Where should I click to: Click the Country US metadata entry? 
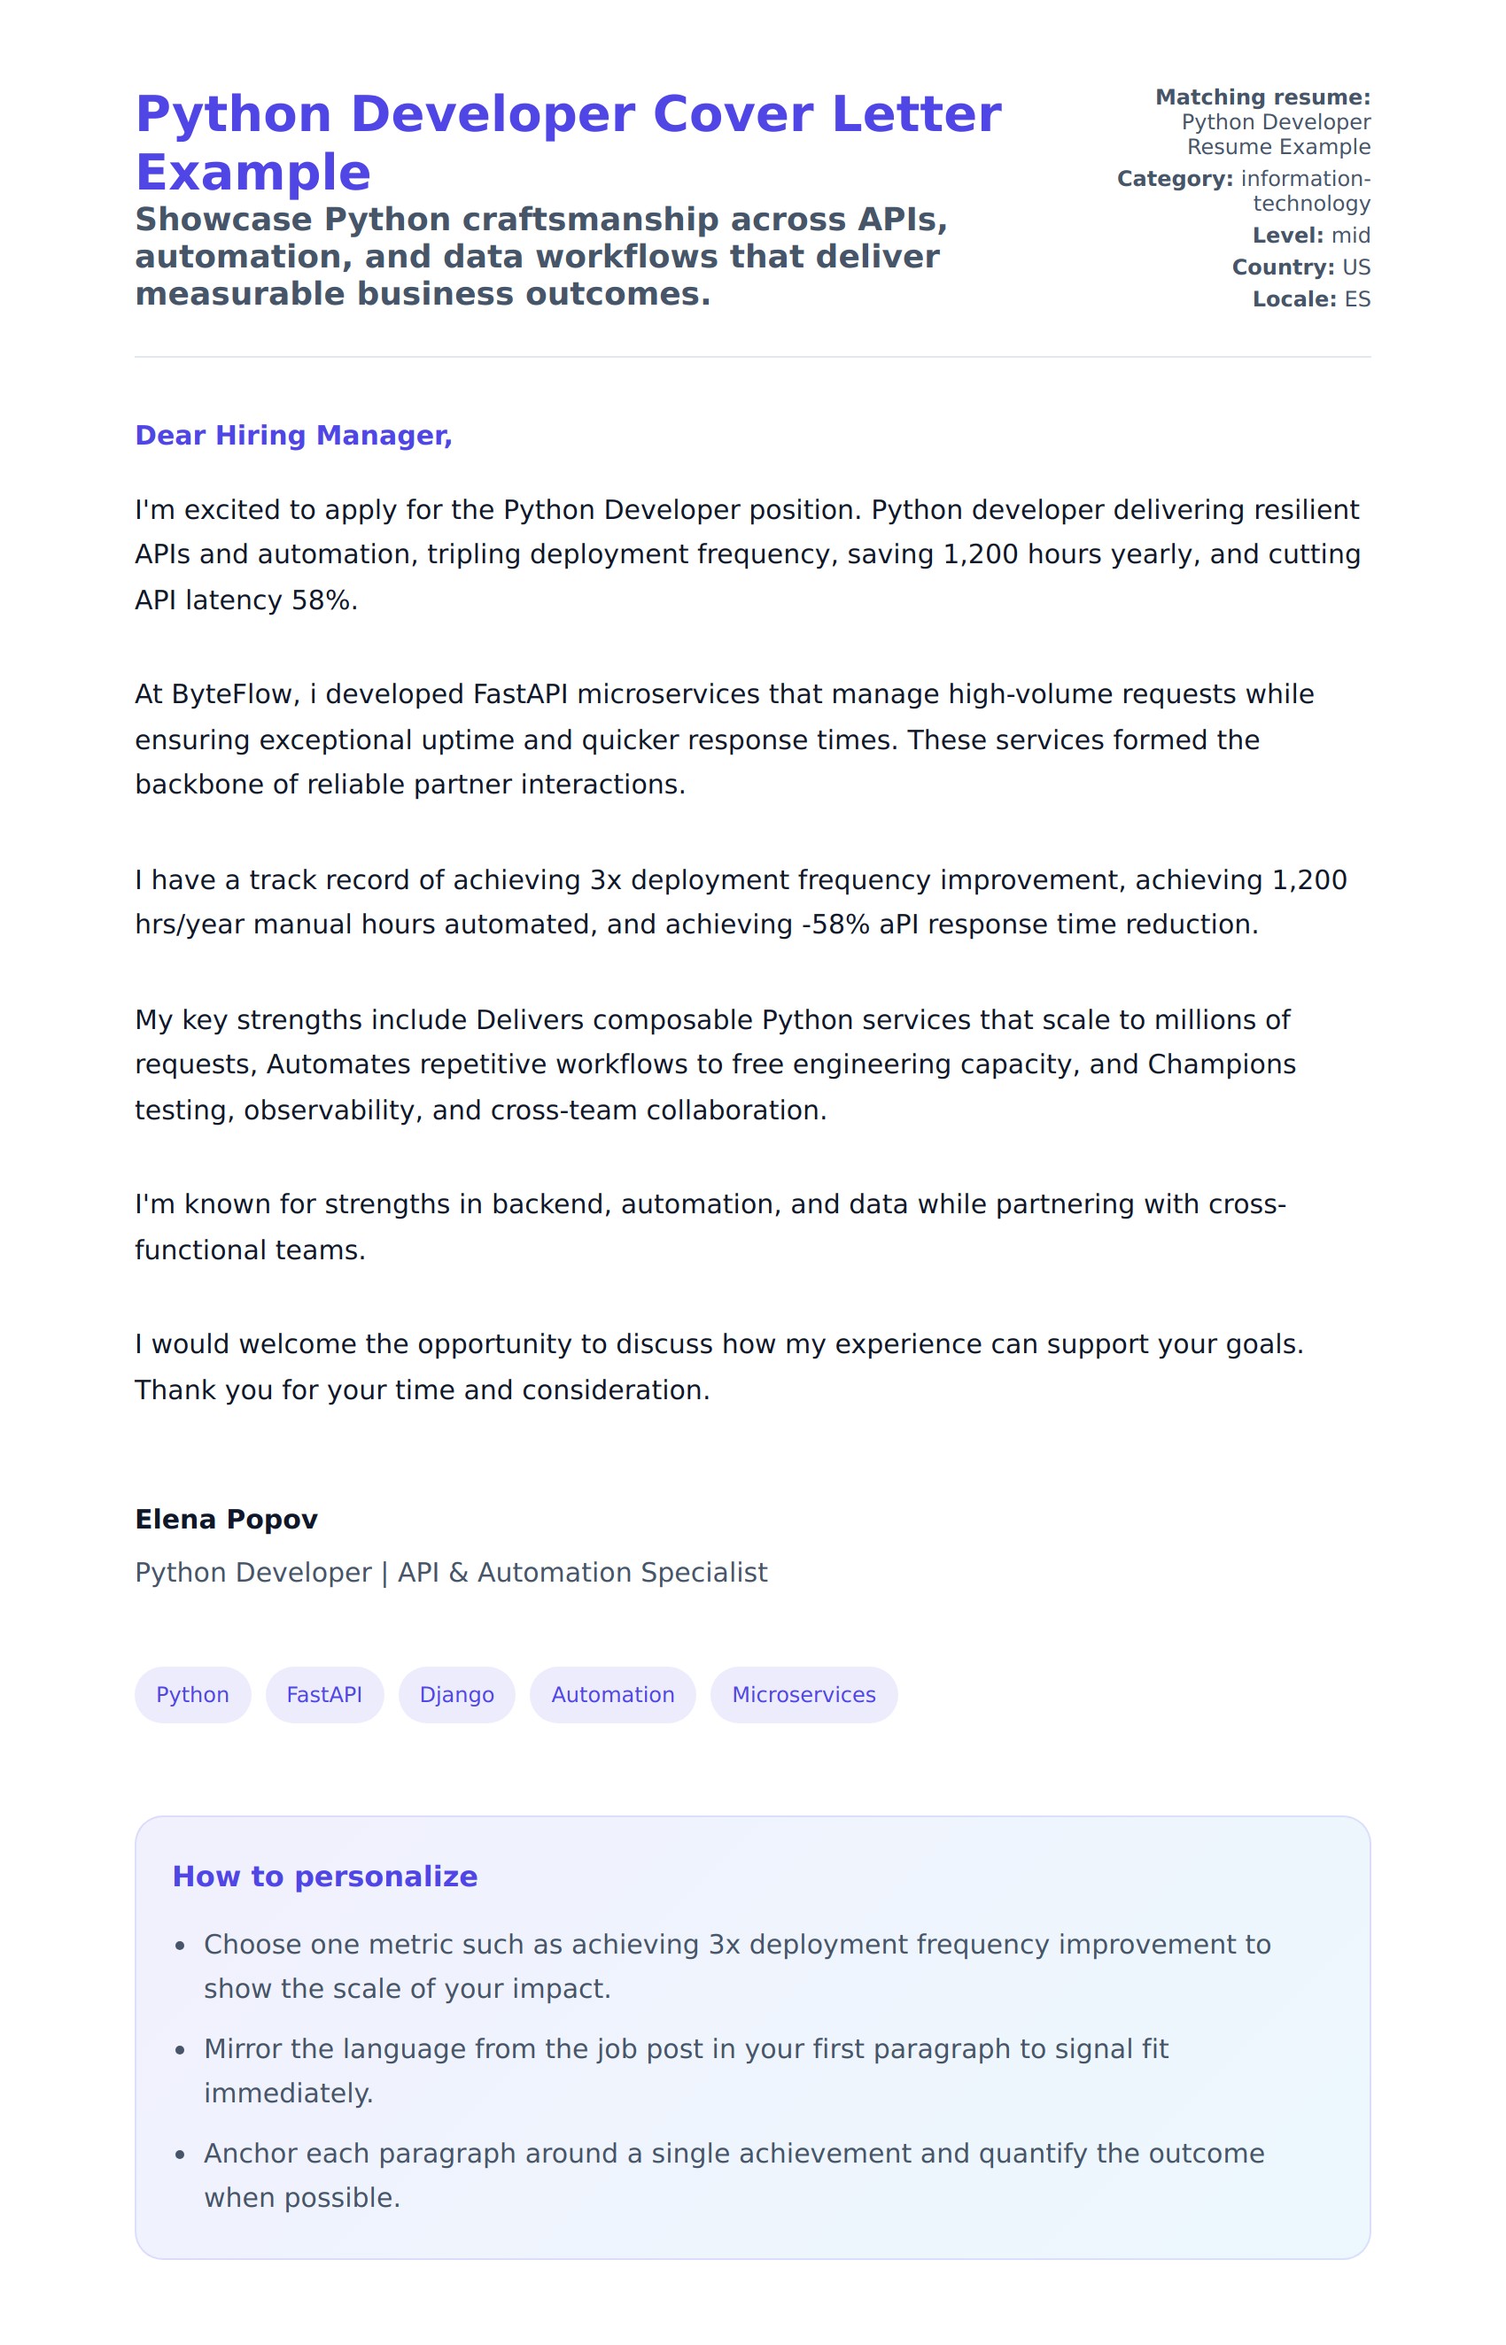1300,267
